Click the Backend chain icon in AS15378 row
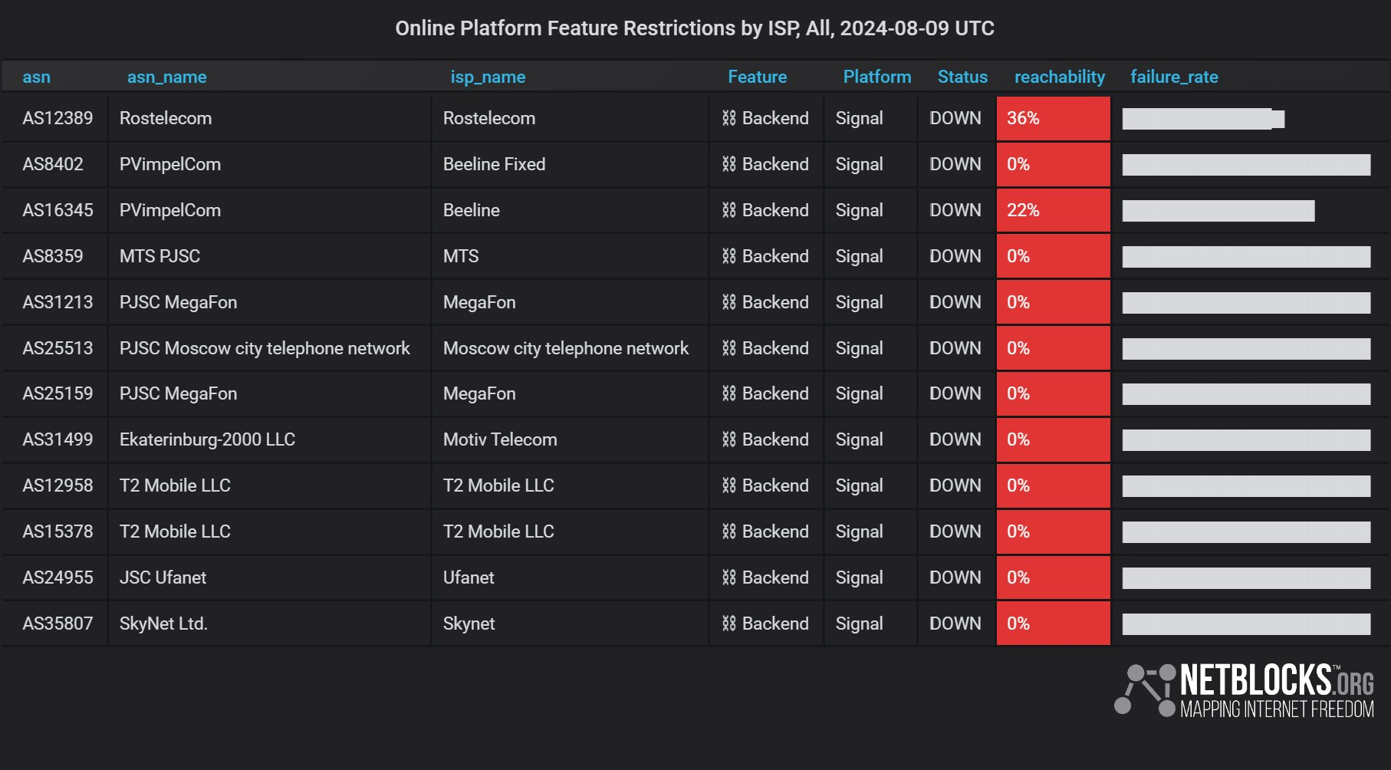 pyautogui.click(x=728, y=531)
